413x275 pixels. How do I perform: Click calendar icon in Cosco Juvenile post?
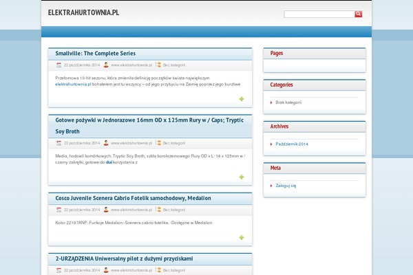(59, 210)
